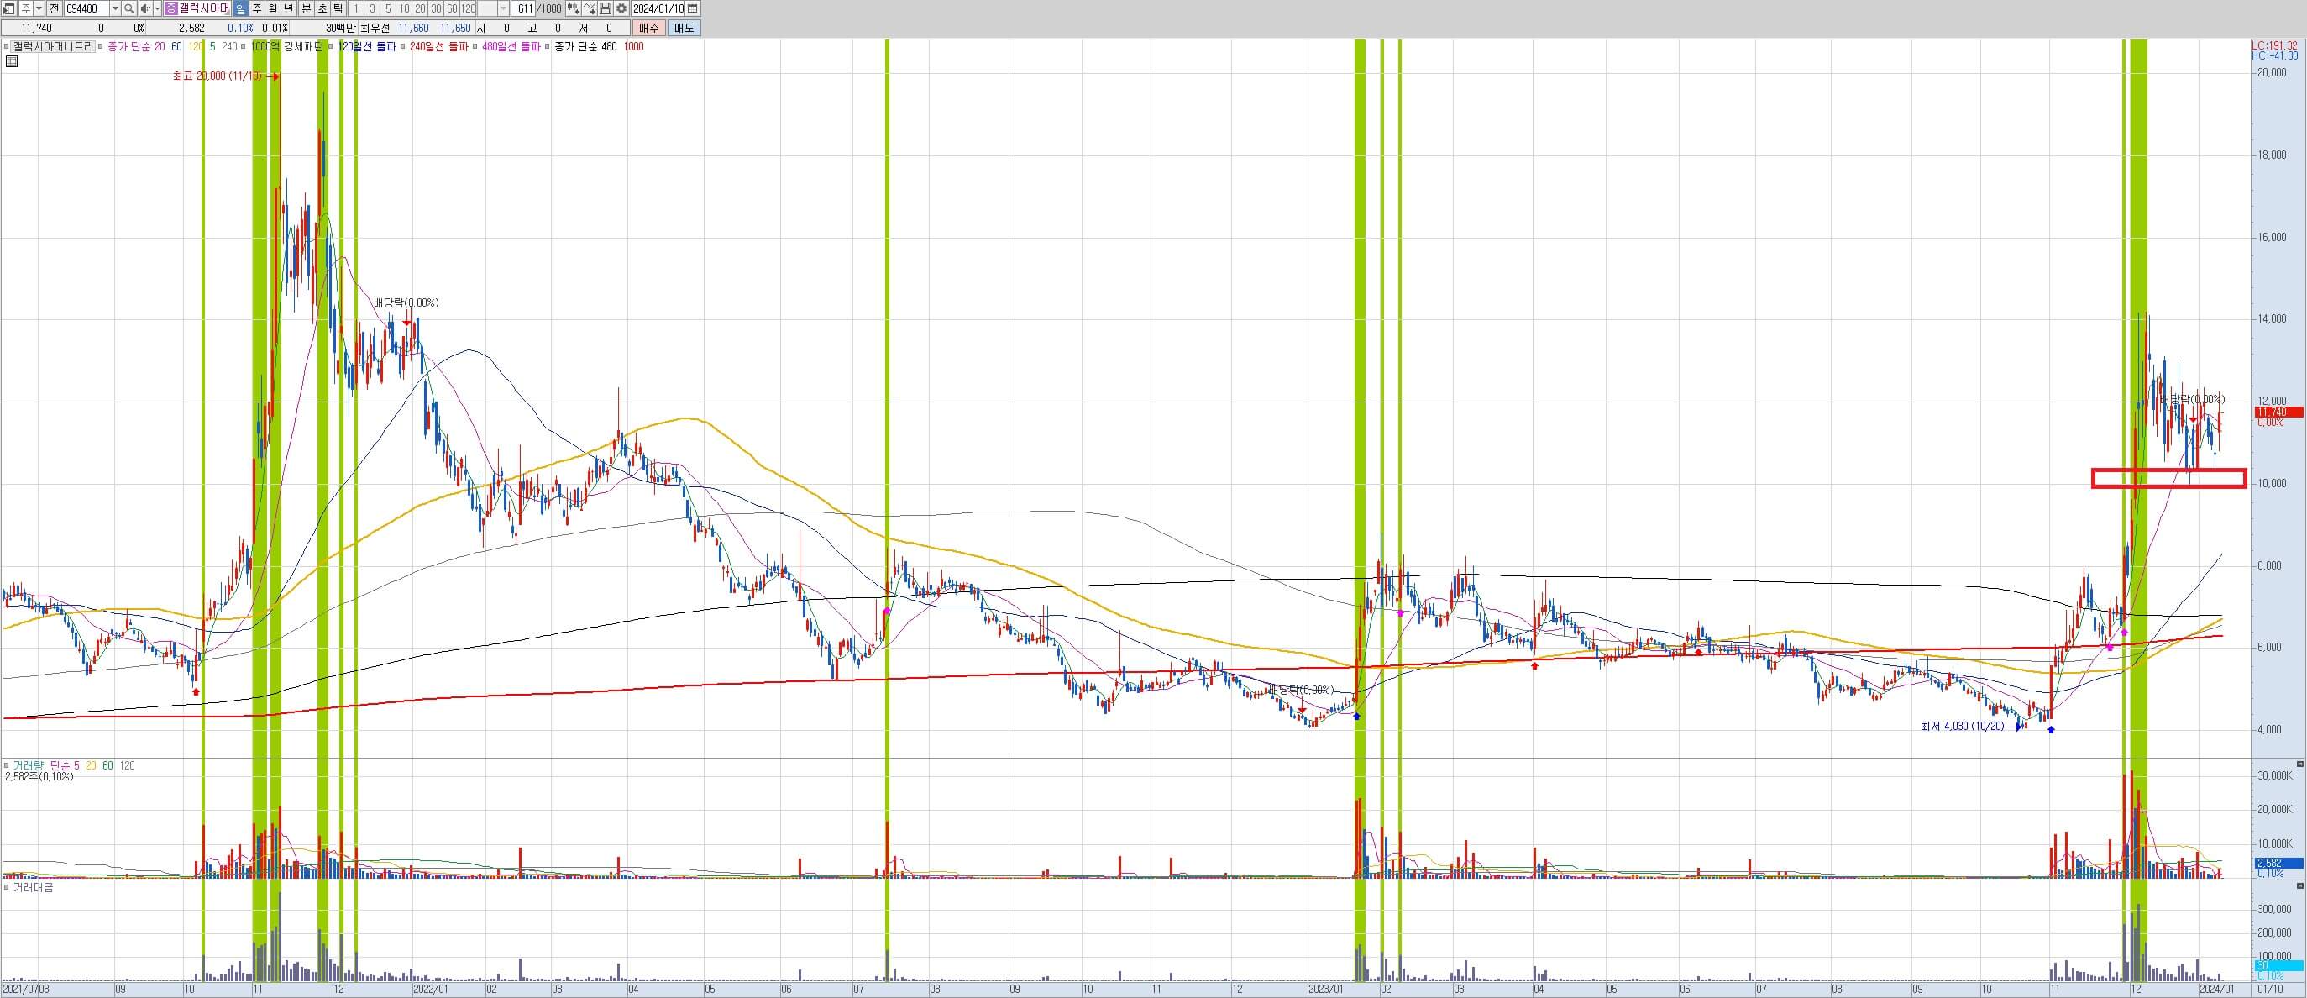This screenshot has height=998, width=2307.
Task: Toggle the 종가 단순 480 1000 indicator marker
Action: [x=548, y=46]
